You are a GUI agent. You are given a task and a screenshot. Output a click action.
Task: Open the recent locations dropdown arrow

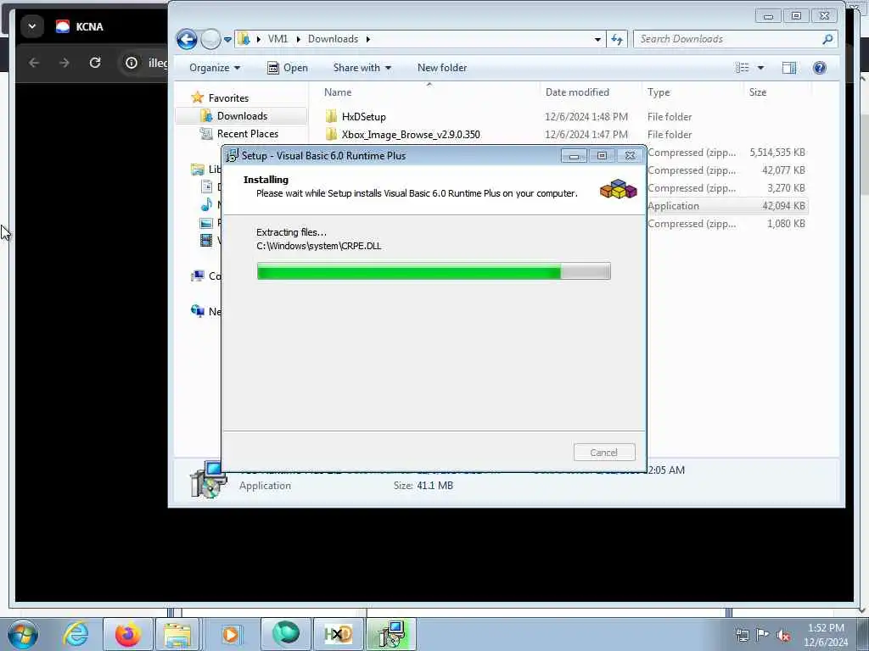tap(227, 39)
